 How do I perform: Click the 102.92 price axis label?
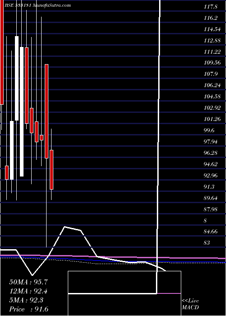212,108
